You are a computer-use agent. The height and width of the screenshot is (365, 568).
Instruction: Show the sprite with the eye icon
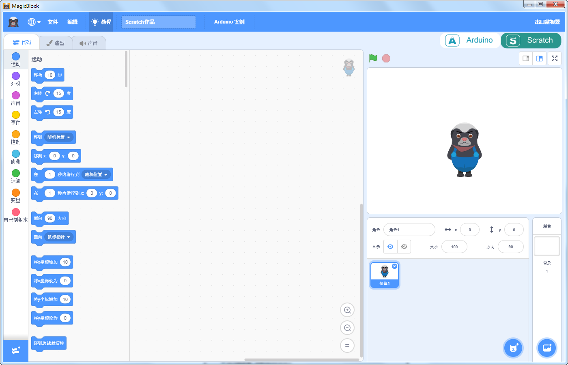[390, 247]
